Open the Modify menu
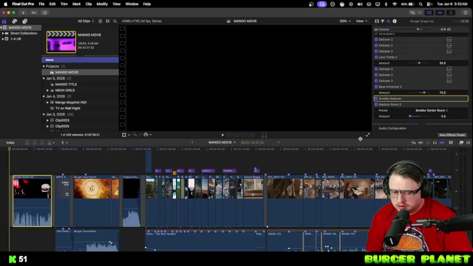 [102, 4]
